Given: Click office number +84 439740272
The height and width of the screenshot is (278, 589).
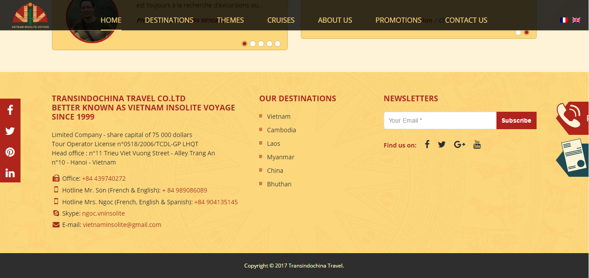Looking at the screenshot, I should click(x=104, y=178).
